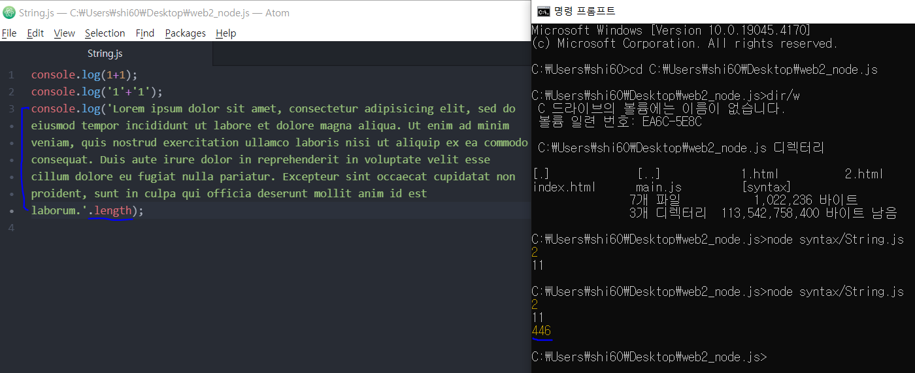Click the Command Prompt title bar text
The image size is (915, 373).
tap(585, 11)
